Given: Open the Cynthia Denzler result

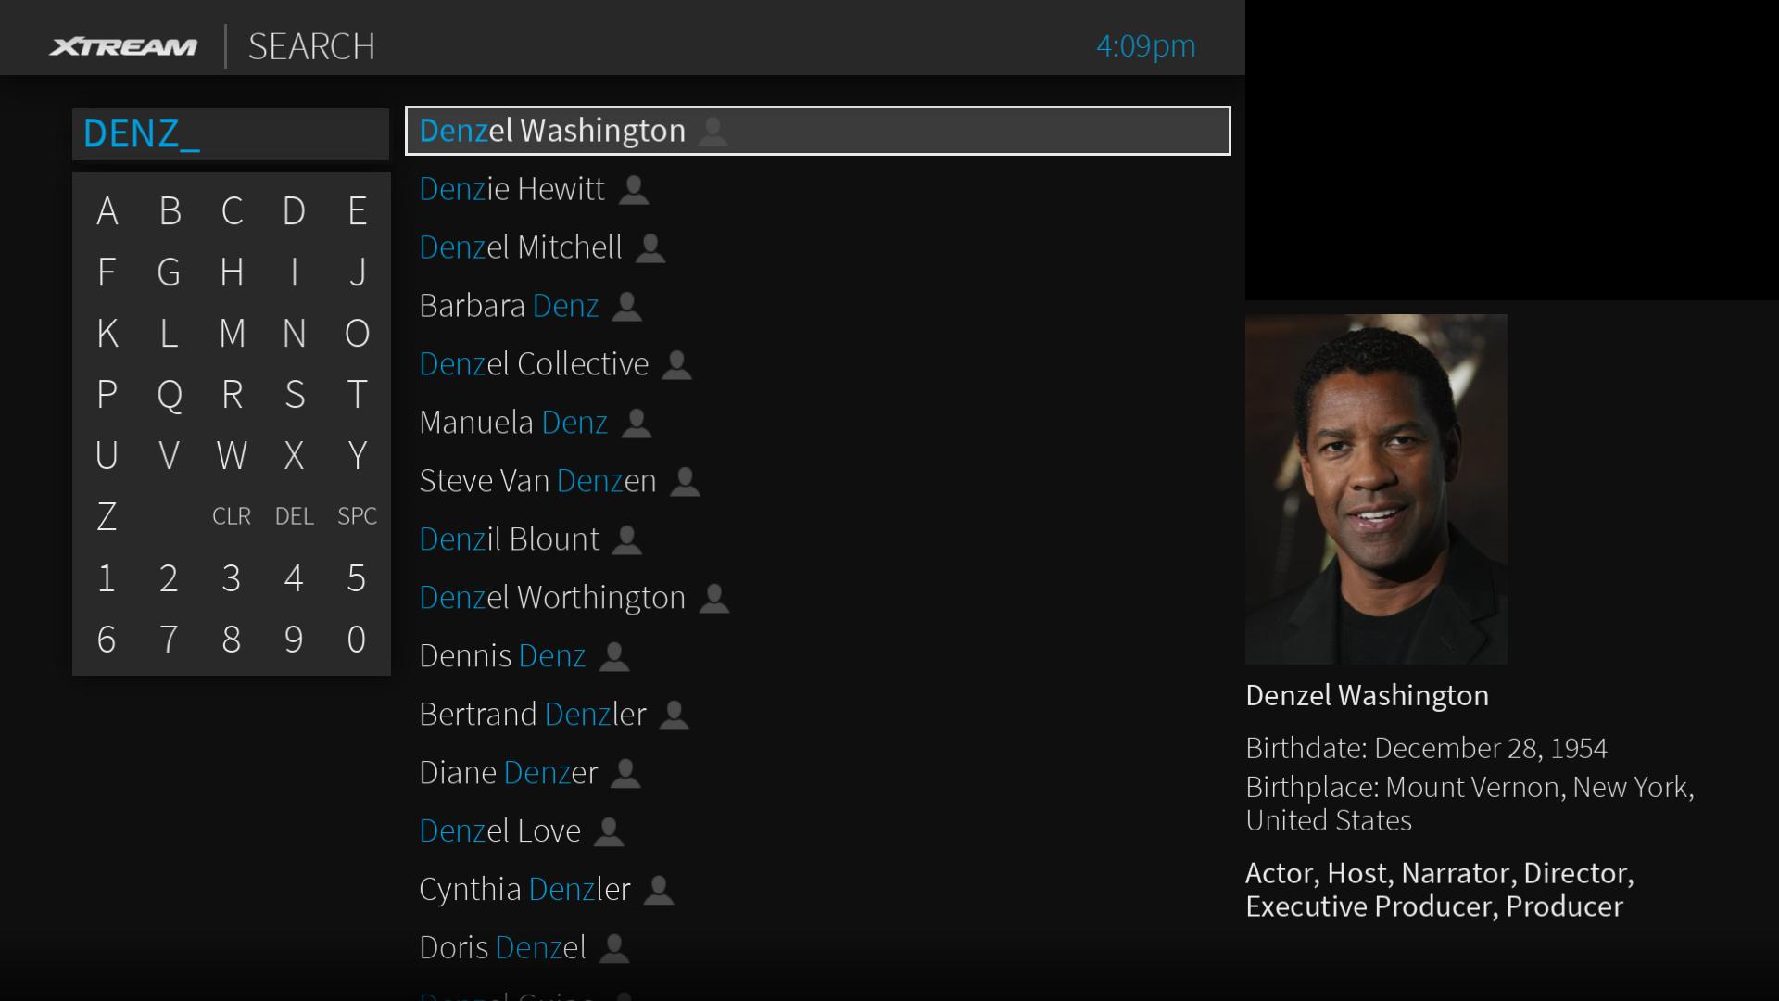Looking at the screenshot, I should 818,890.
